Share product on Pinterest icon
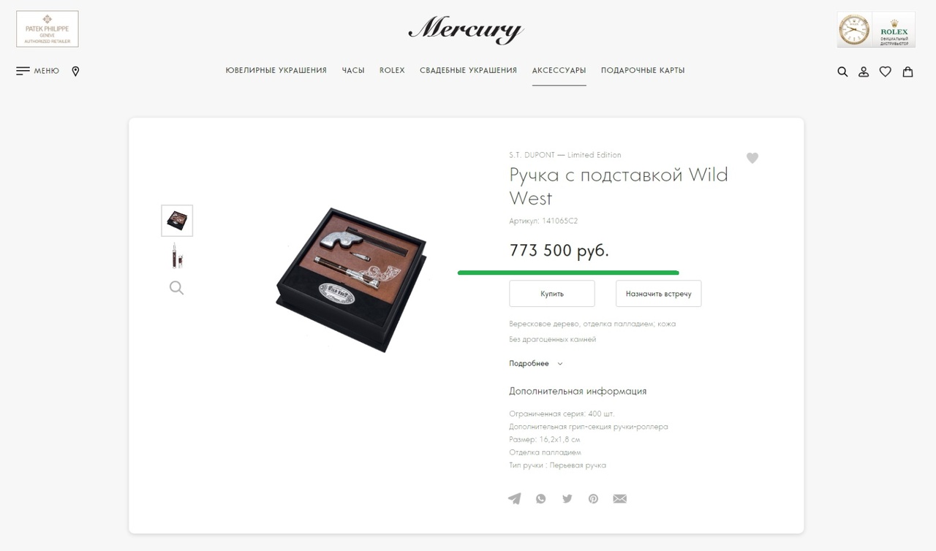 click(593, 498)
